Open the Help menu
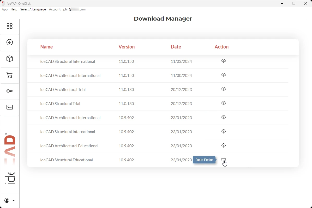Image resolution: width=312 pixels, height=208 pixels. (x=14, y=9)
